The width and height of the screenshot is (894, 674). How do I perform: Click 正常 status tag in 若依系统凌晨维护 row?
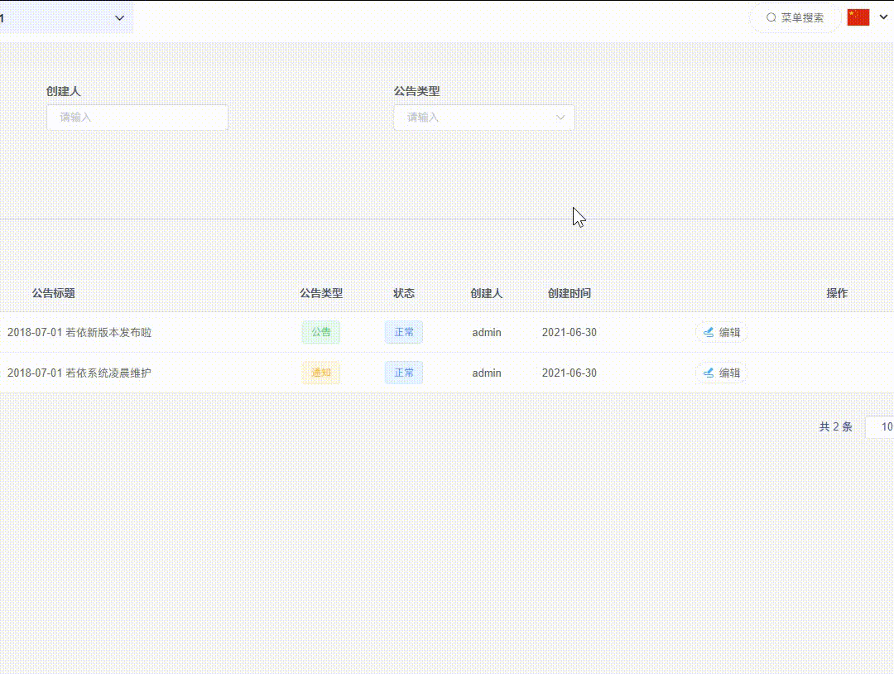pos(404,373)
